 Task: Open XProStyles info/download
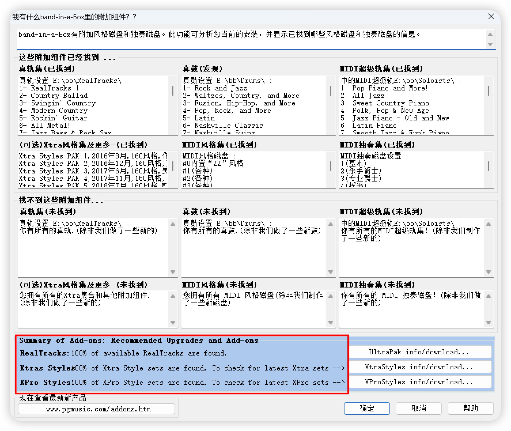coord(420,382)
